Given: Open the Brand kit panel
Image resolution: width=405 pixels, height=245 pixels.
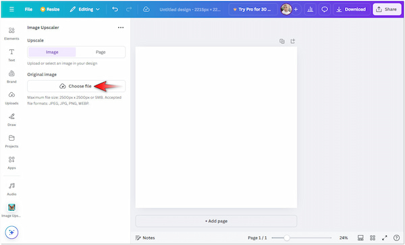Looking at the screenshot, I should [11, 77].
